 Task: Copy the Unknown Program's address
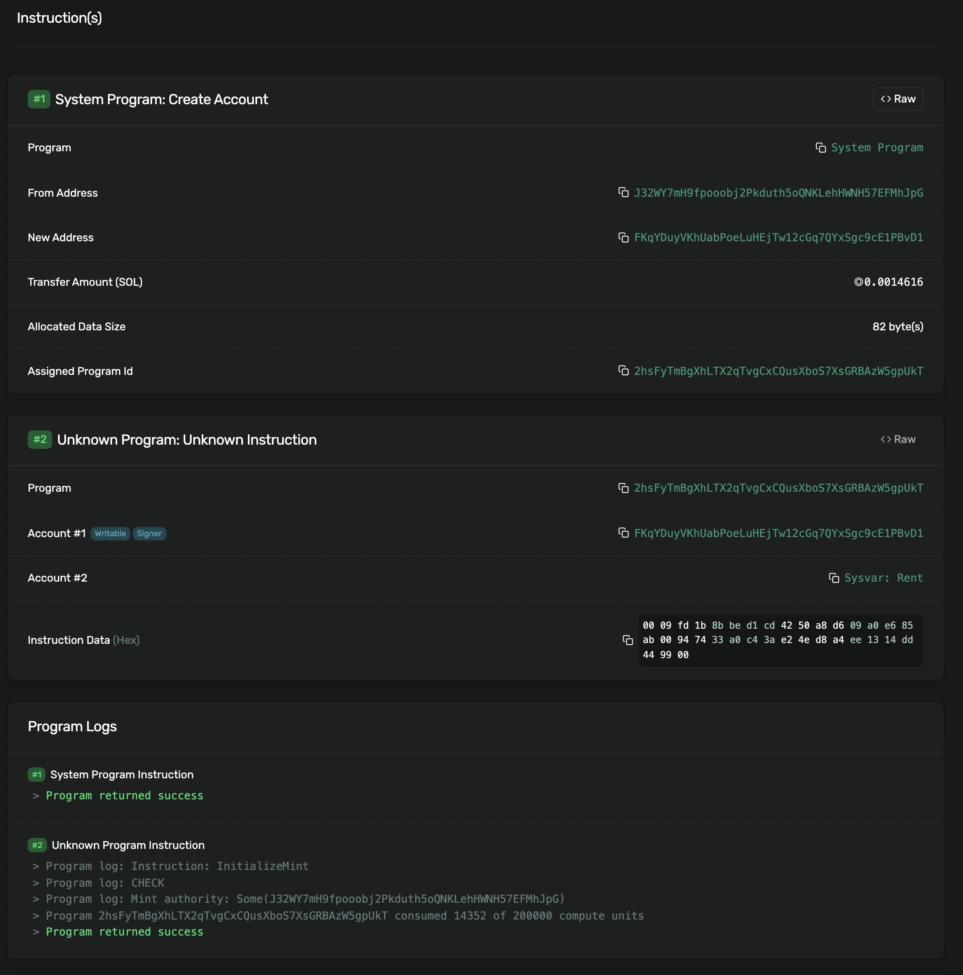coord(624,488)
